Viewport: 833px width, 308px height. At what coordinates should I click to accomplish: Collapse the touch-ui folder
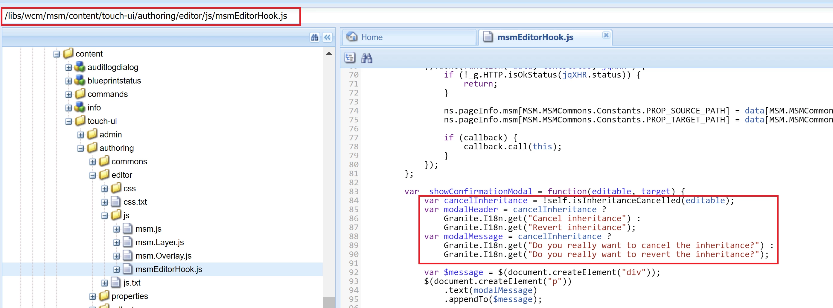coord(68,122)
